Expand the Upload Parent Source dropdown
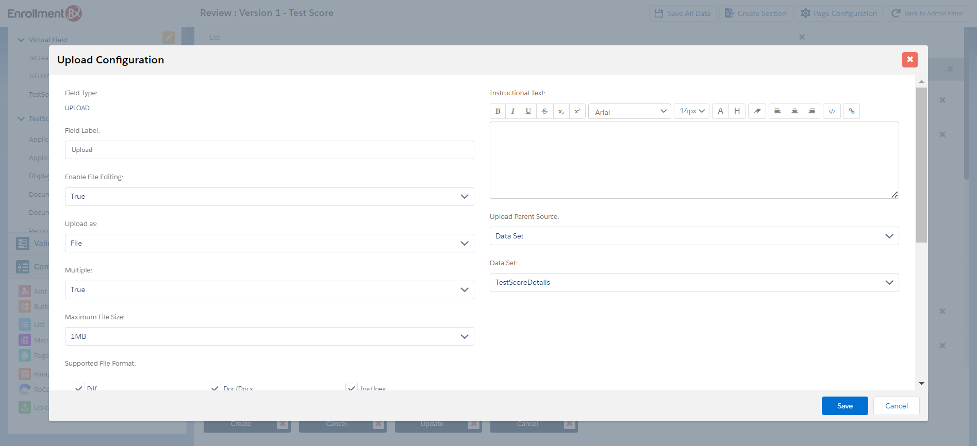 694,236
